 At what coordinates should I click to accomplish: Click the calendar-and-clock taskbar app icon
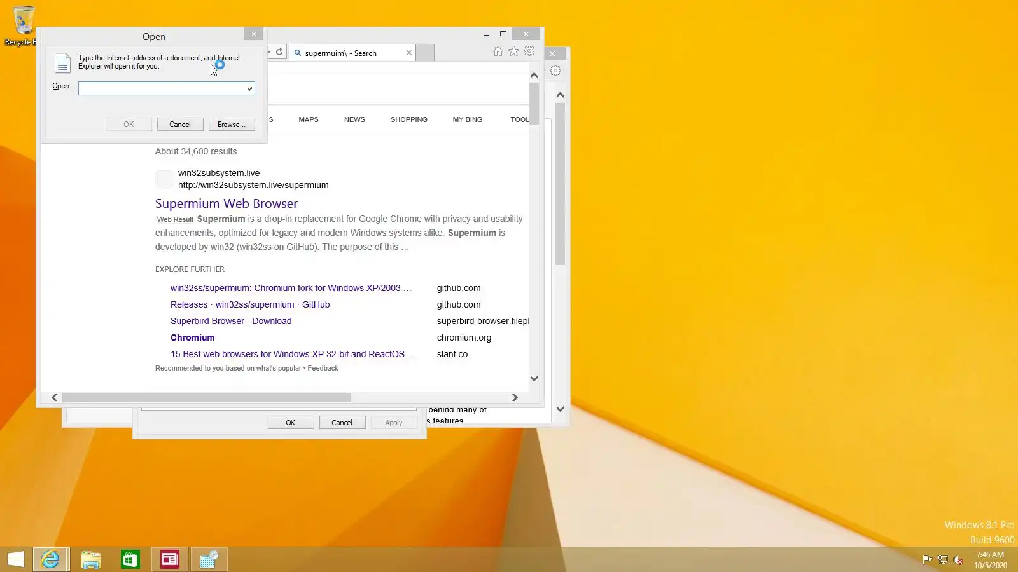pyautogui.click(x=209, y=559)
